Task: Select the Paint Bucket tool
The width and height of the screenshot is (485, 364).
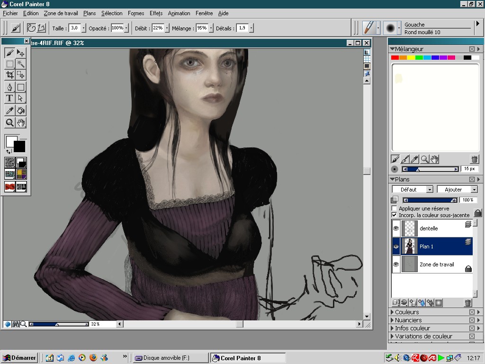Action: click(x=21, y=110)
